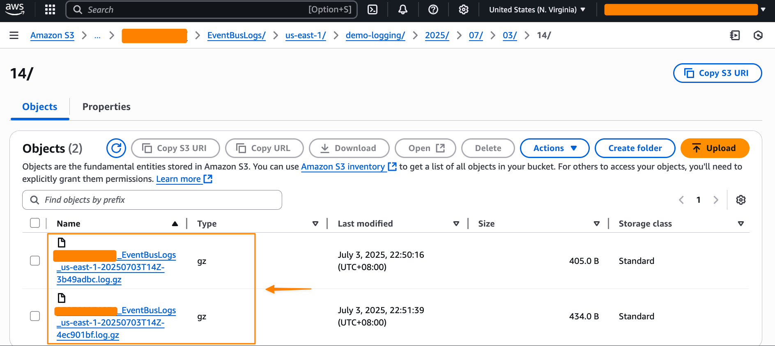Open the Learn more link
This screenshot has height=346, width=775.
click(x=178, y=179)
